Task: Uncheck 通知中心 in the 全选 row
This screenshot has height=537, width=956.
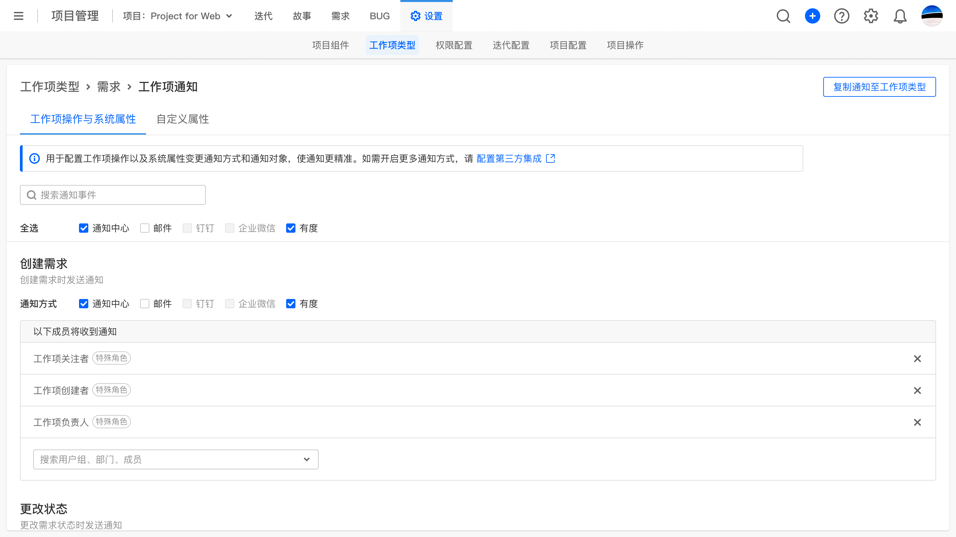Action: [x=84, y=228]
